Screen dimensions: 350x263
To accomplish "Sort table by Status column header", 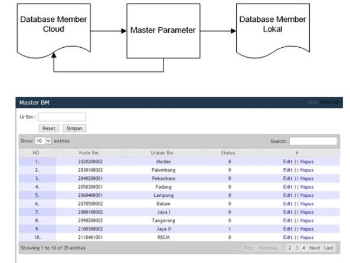I will point(228,153).
